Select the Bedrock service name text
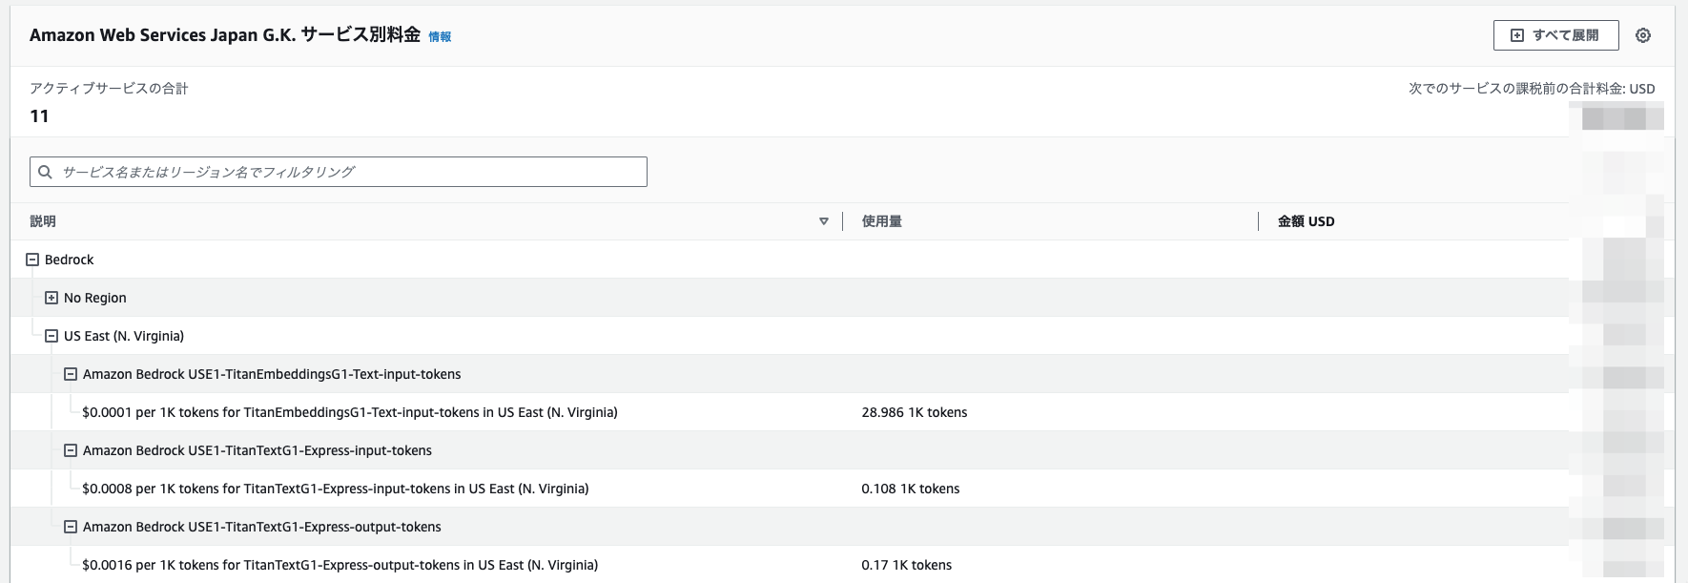This screenshot has height=583, width=1688. coord(70,260)
